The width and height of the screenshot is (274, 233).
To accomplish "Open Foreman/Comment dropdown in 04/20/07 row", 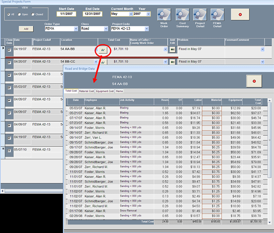I will (x=262, y=62).
